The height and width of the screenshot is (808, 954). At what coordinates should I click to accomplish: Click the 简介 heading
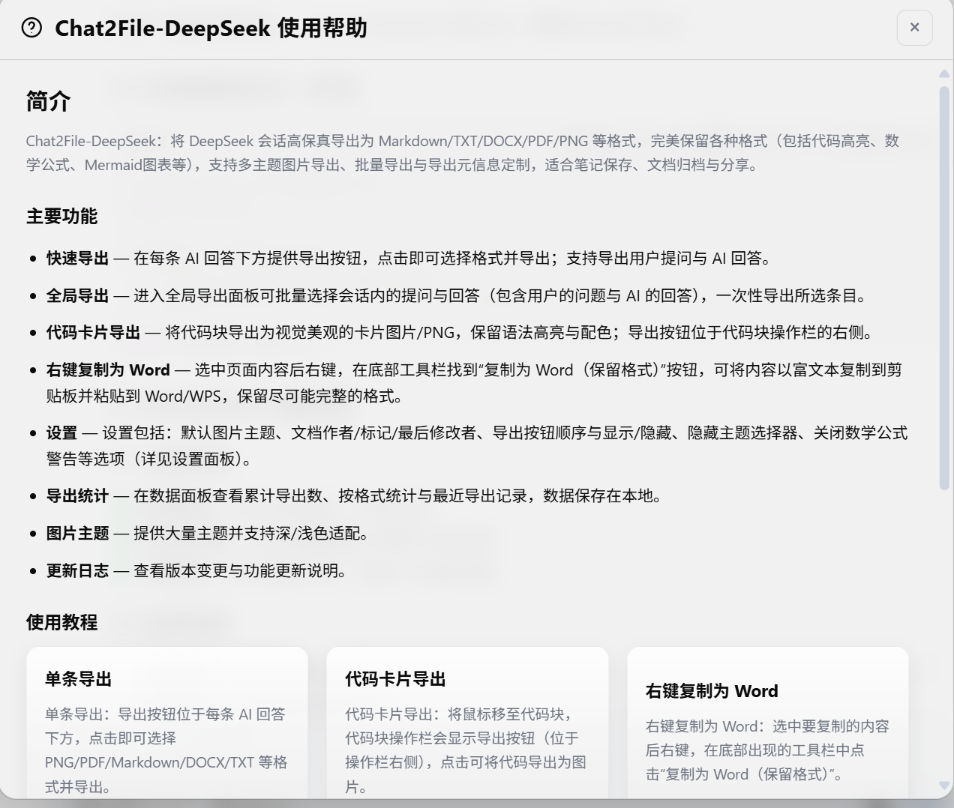49,101
